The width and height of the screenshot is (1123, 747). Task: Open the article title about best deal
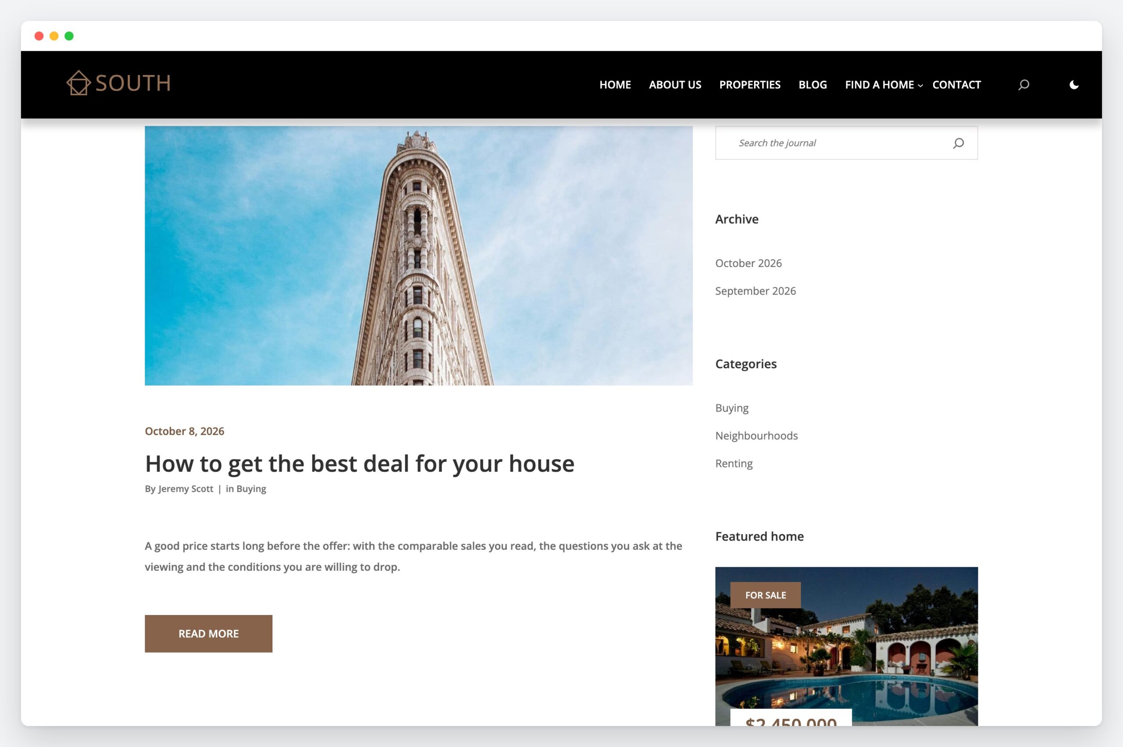coord(359,463)
